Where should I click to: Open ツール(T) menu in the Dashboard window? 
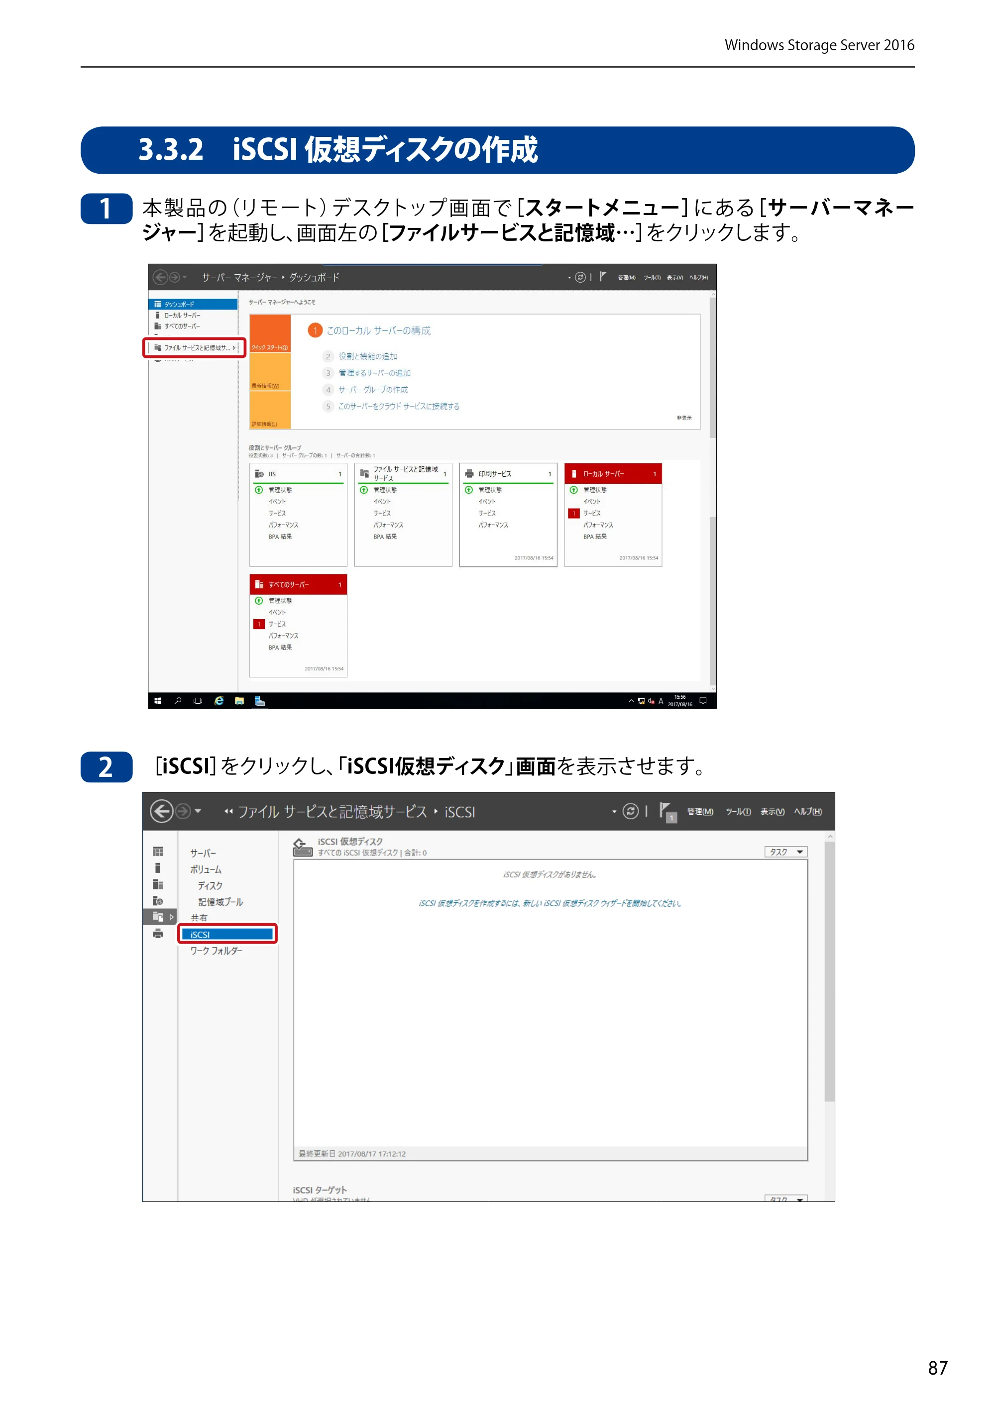[652, 278]
